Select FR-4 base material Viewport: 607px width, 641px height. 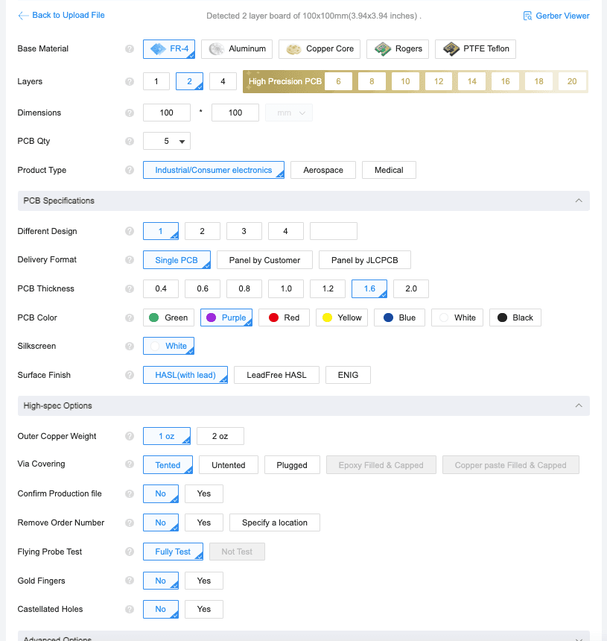(169, 49)
